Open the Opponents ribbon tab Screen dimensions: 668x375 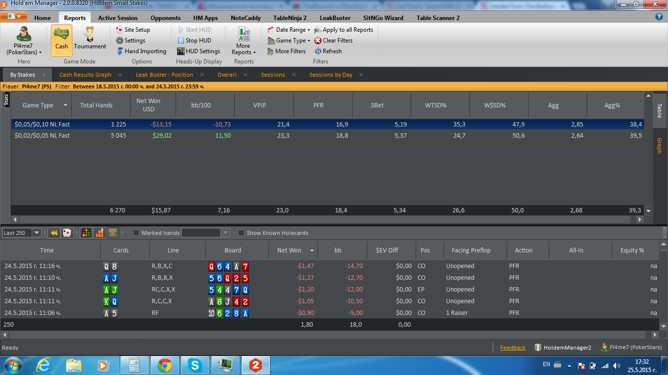pos(165,18)
